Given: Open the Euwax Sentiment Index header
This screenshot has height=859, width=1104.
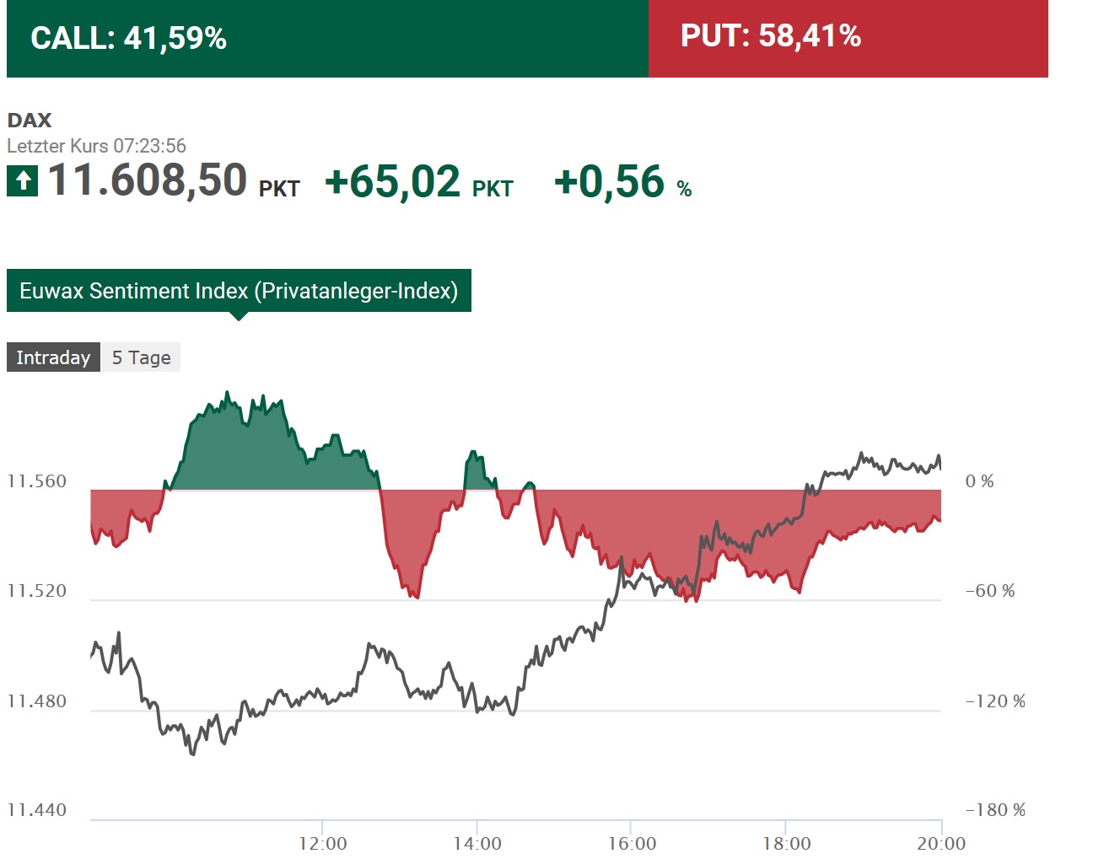Looking at the screenshot, I should tap(238, 291).
